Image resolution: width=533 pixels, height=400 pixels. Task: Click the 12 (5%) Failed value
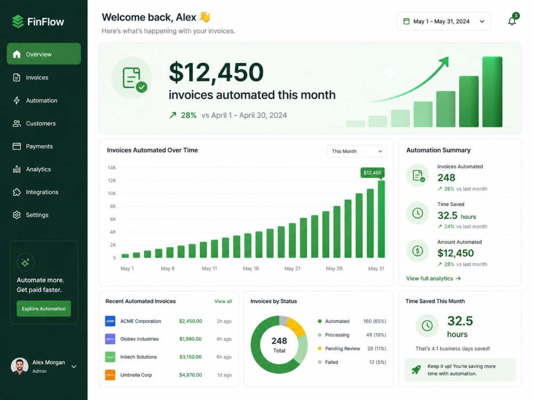tap(378, 362)
